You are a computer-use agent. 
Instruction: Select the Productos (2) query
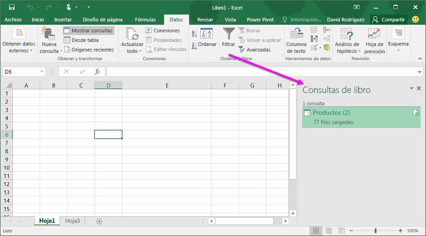tap(361, 117)
